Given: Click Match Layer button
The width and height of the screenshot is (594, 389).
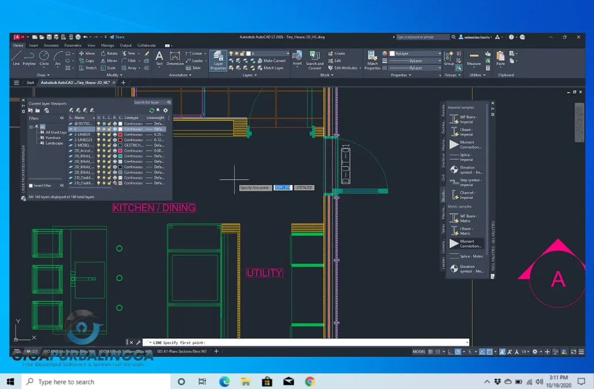Looking at the screenshot, I should point(270,68).
